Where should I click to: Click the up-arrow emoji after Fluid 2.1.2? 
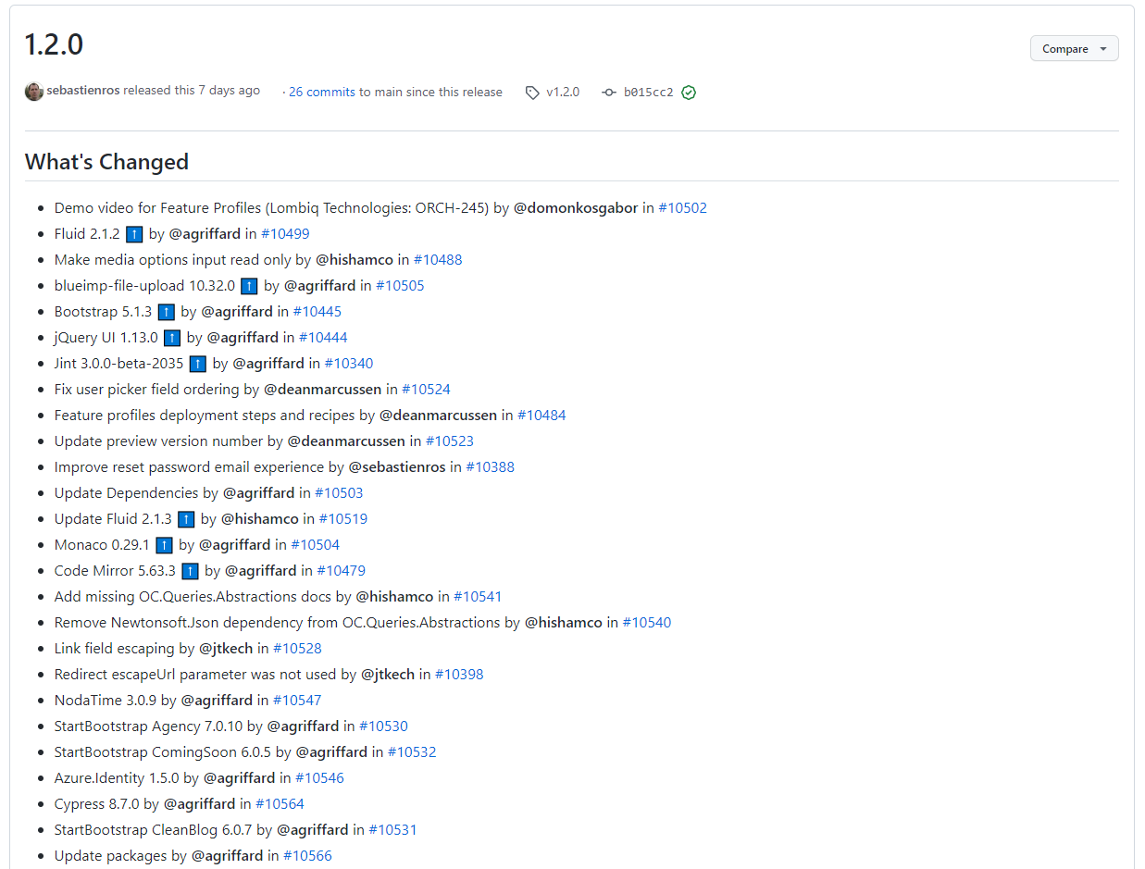click(x=134, y=234)
